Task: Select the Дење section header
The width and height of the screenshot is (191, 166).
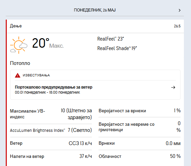Action: (x=16, y=26)
